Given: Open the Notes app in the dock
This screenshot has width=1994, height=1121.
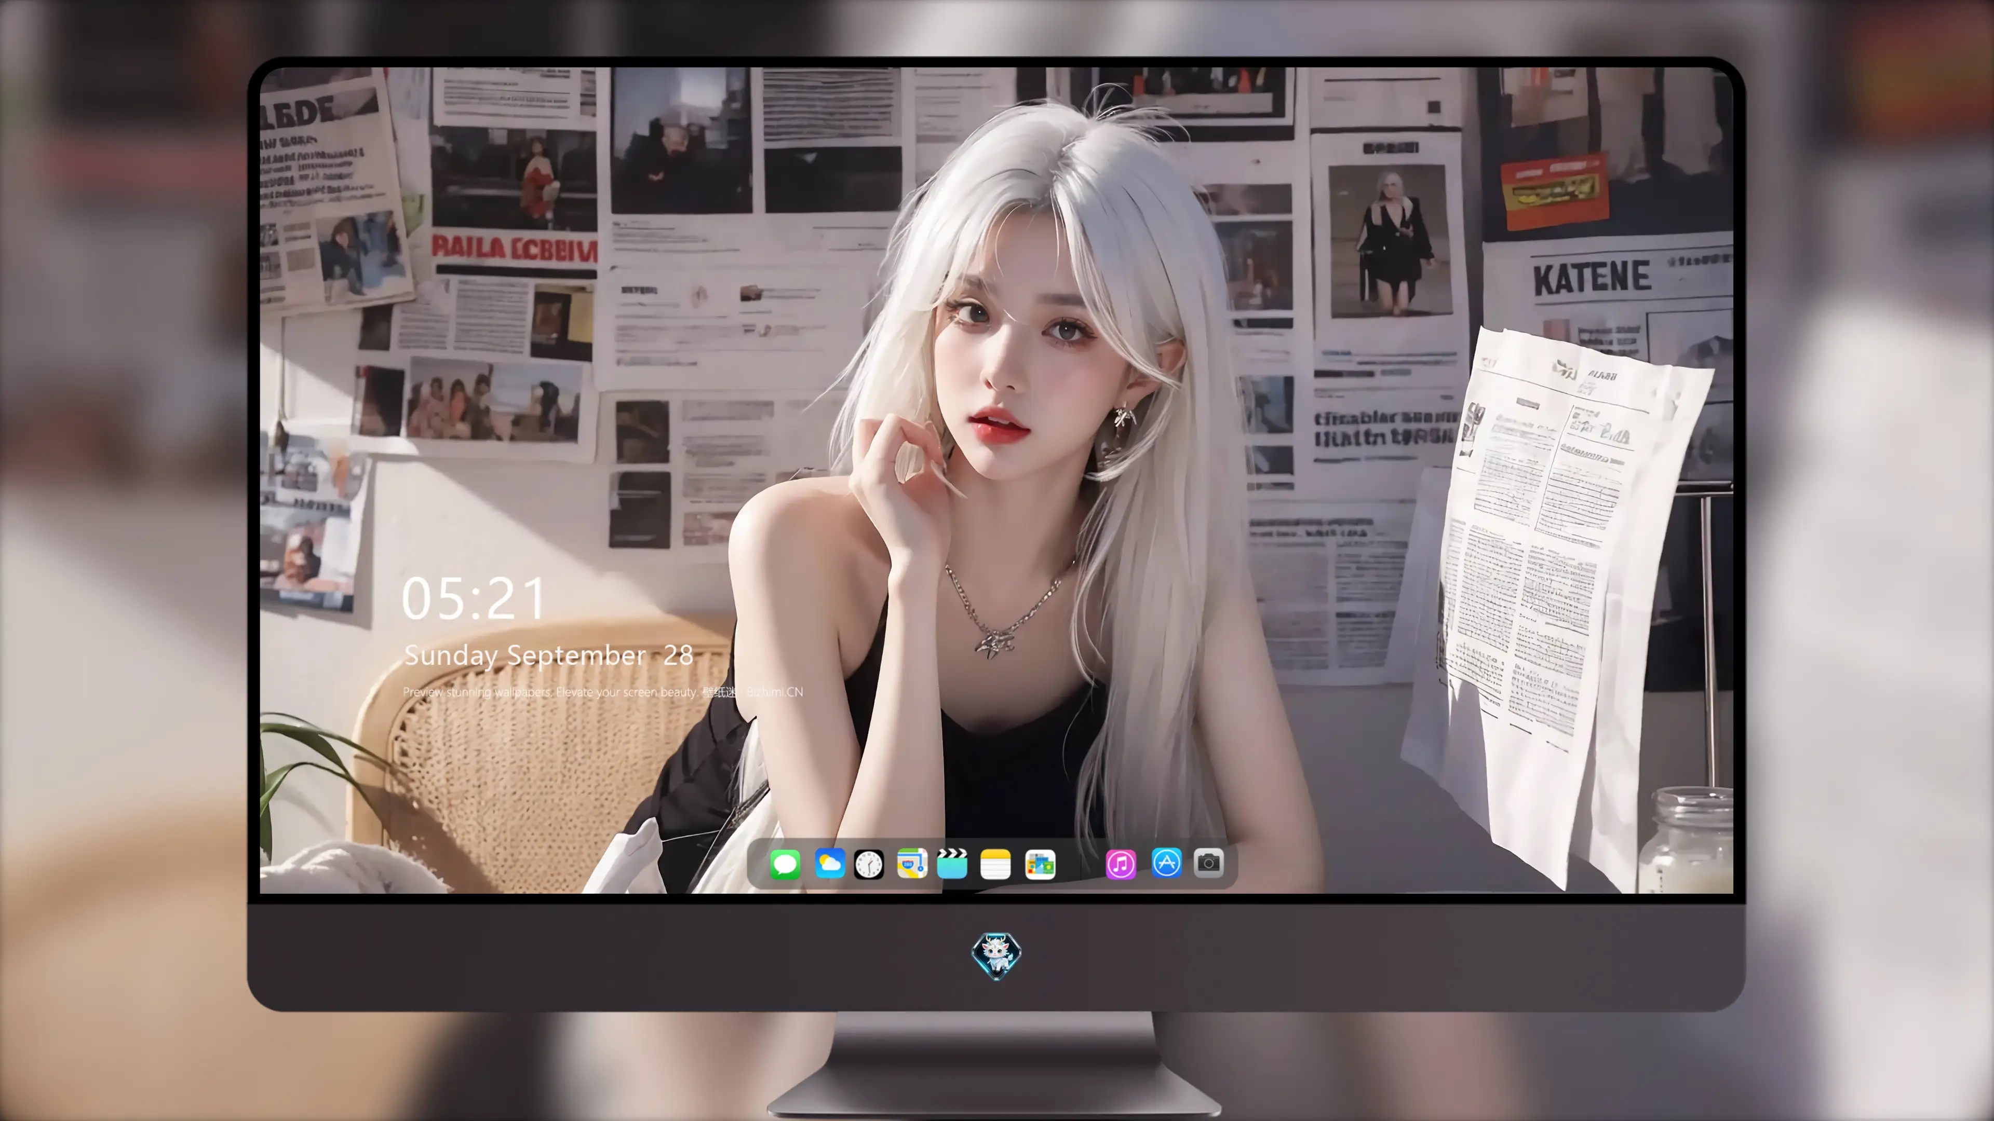Looking at the screenshot, I should click(x=995, y=864).
